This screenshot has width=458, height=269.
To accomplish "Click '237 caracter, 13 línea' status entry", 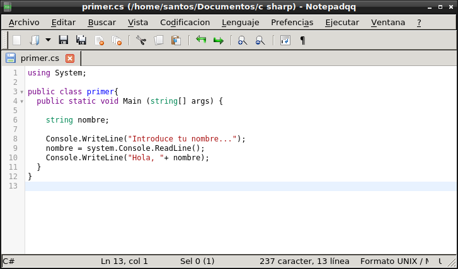I will coord(304,261).
